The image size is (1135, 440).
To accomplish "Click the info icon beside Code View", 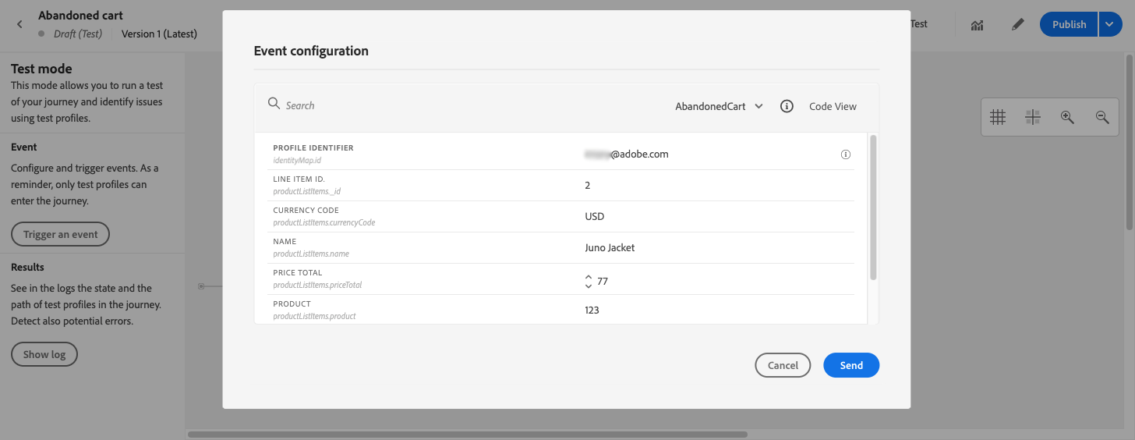I will pyautogui.click(x=787, y=106).
